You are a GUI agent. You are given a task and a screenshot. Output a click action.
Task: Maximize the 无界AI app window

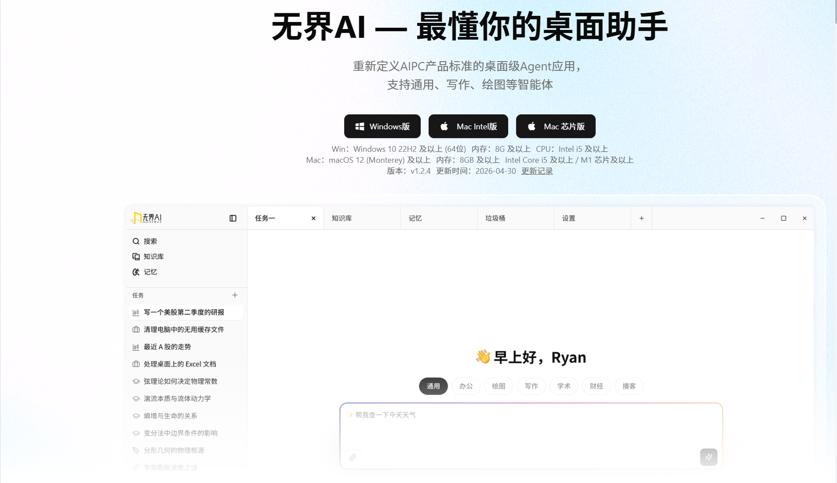coord(783,218)
